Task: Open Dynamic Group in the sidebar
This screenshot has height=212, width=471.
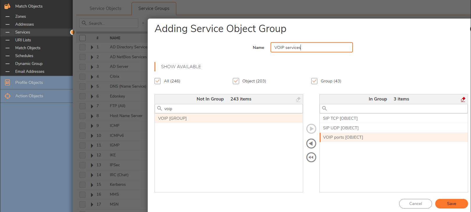Action: pyautogui.click(x=29, y=63)
